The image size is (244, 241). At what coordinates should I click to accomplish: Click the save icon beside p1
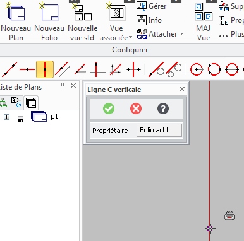[20, 119]
